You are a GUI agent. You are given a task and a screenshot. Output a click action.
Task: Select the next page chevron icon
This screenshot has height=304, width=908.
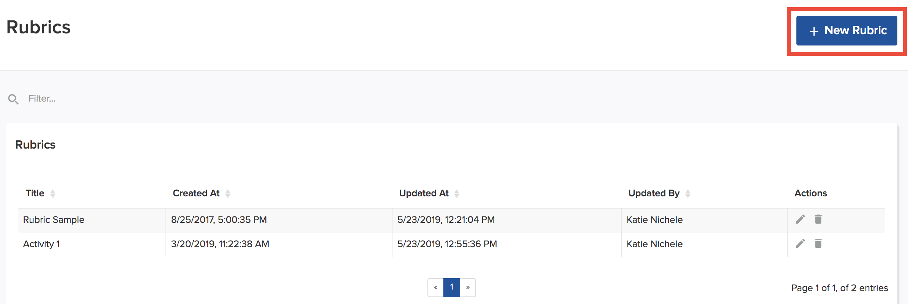(468, 287)
